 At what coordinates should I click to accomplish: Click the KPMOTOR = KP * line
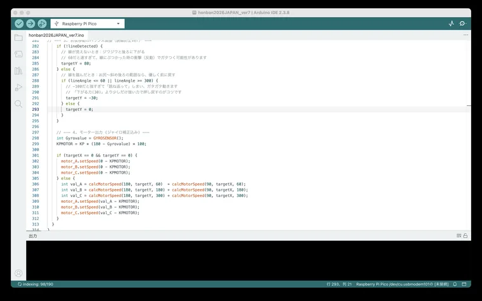(101, 144)
